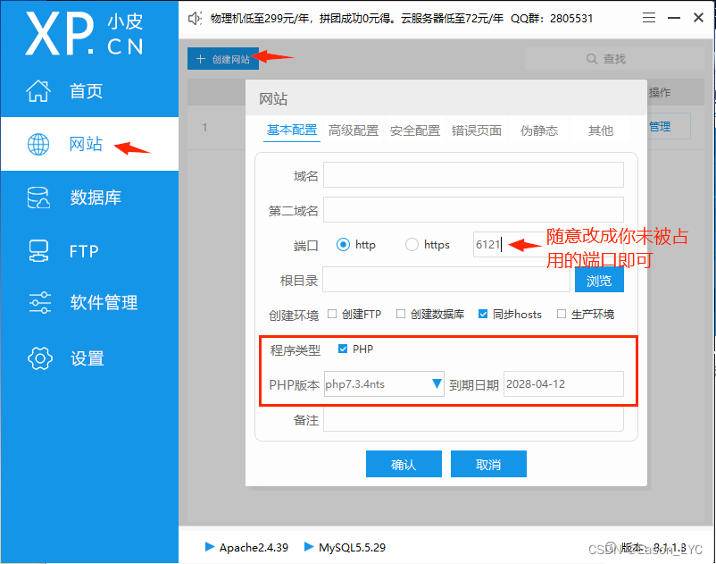
Task: Click into the 第二域名 input field
Action: (473, 210)
